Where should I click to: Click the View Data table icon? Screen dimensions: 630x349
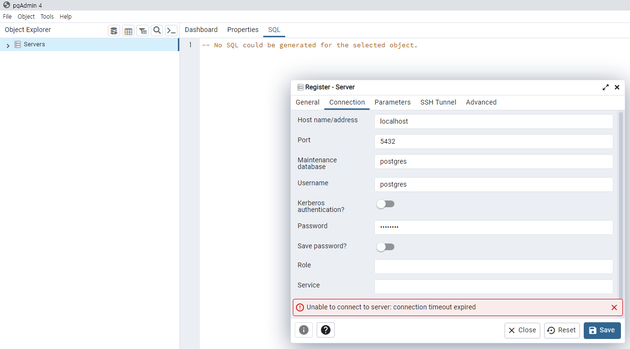tap(128, 31)
